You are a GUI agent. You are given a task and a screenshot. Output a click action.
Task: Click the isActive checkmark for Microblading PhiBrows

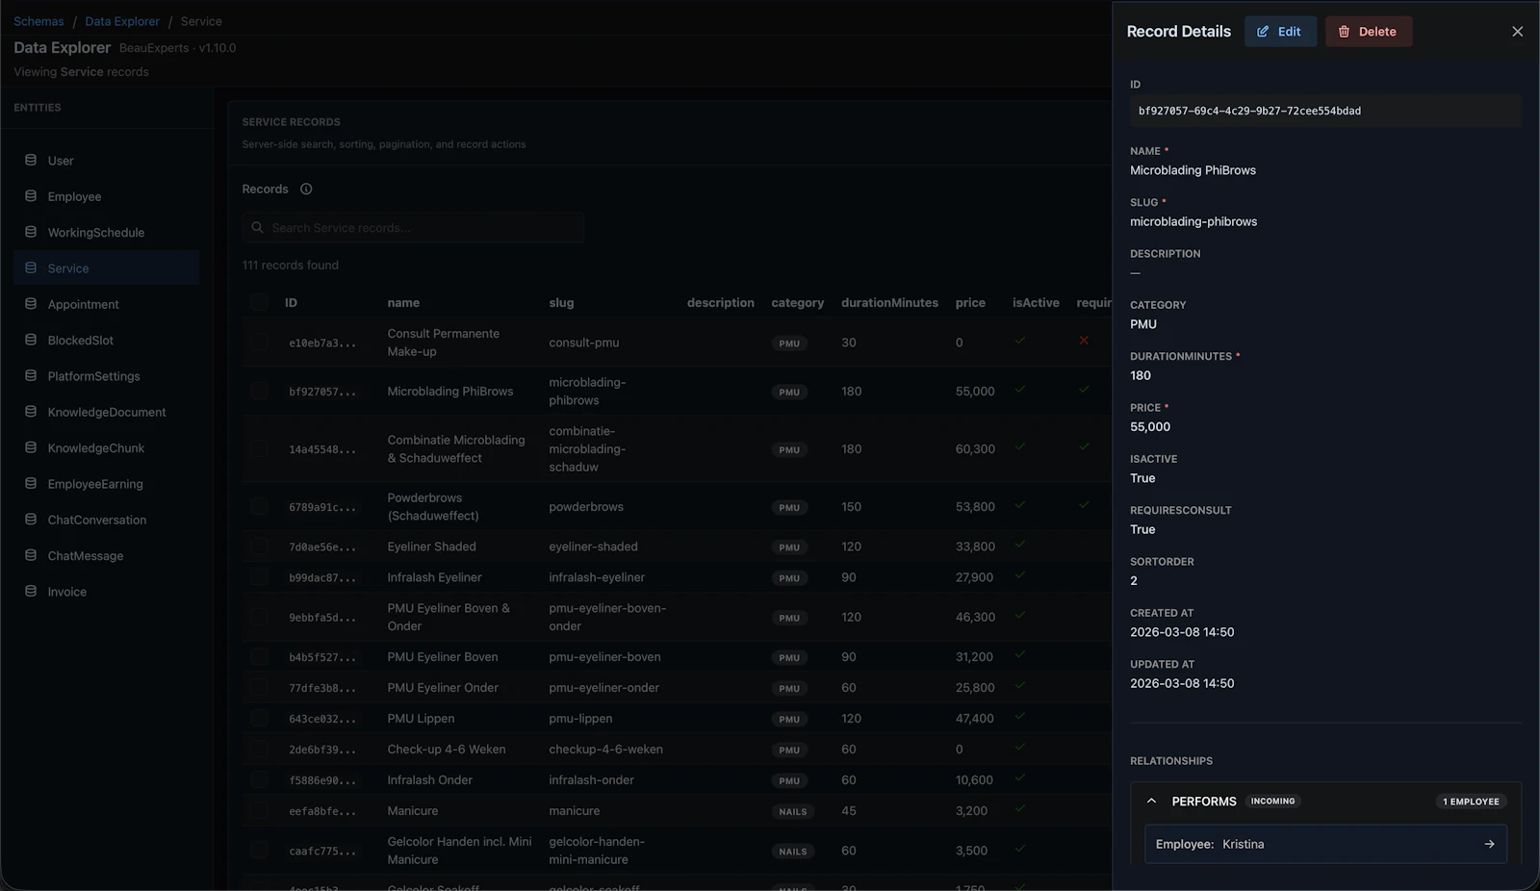(1019, 390)
